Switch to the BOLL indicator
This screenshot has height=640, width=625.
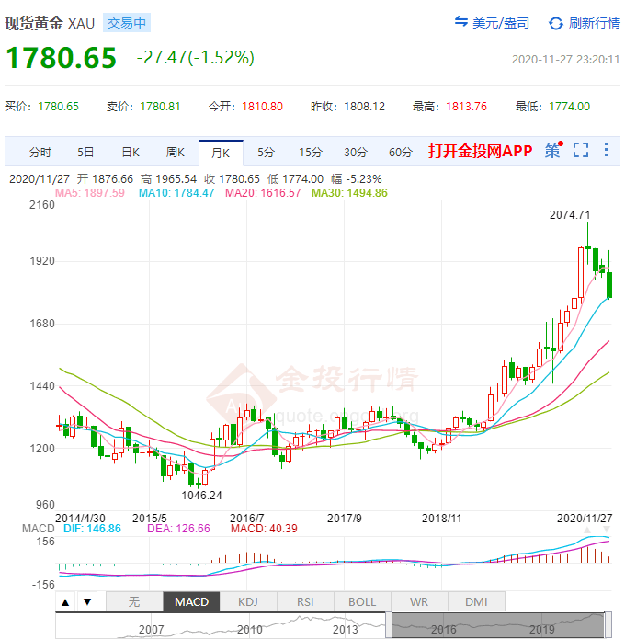[x=362, y=602]
